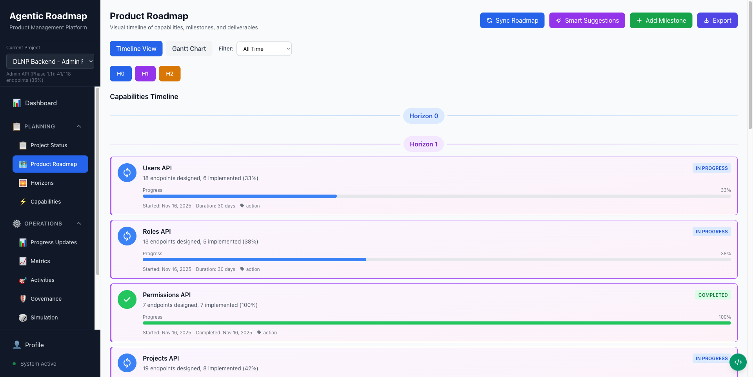Click the sidebar scrollbar
The width and height of the screenshot is (753, 377).
click(97, 181)
